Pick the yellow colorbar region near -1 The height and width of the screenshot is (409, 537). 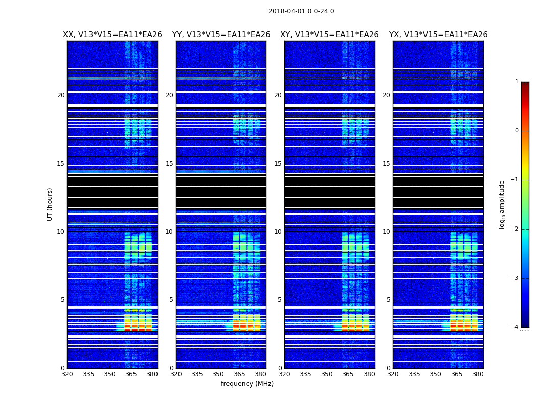pos(525,174)
